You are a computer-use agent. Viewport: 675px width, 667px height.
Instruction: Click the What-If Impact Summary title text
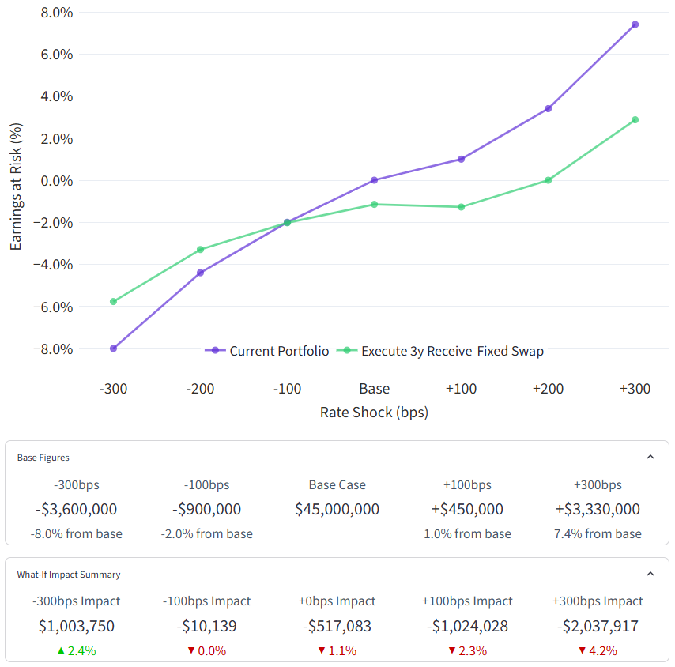click(x=69, y=575)
